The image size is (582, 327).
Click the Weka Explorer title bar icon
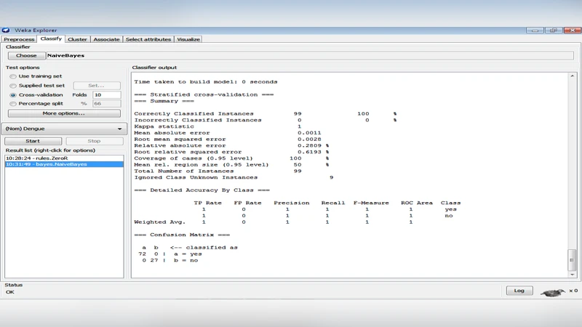point(6,31)
